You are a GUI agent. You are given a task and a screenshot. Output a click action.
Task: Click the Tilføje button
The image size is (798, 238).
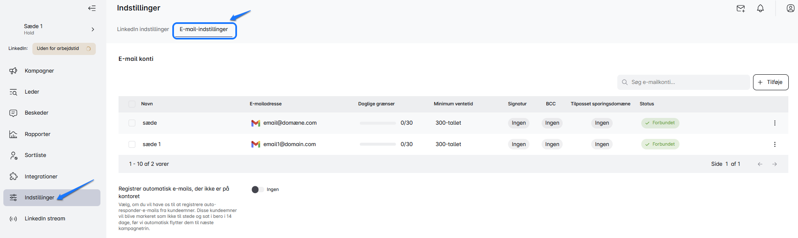pyautogui.click(x=770, y=82)
